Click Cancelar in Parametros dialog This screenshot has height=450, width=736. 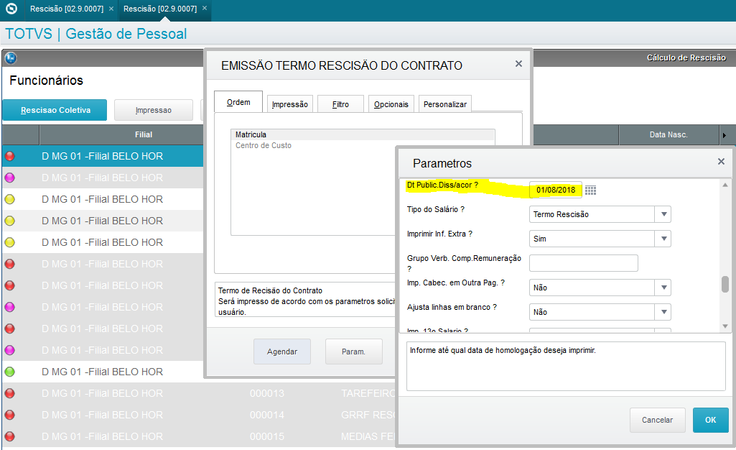pyautogui.click(x=657, y=420)
